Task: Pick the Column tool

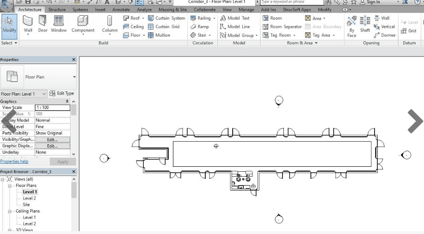Action: (x=110, y=24)
